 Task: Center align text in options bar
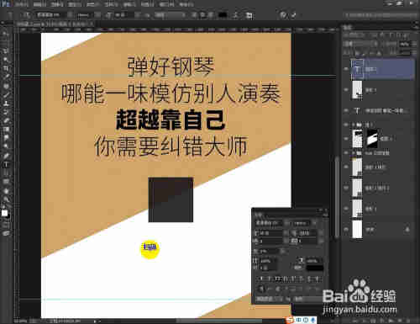[x=202, y=15]
